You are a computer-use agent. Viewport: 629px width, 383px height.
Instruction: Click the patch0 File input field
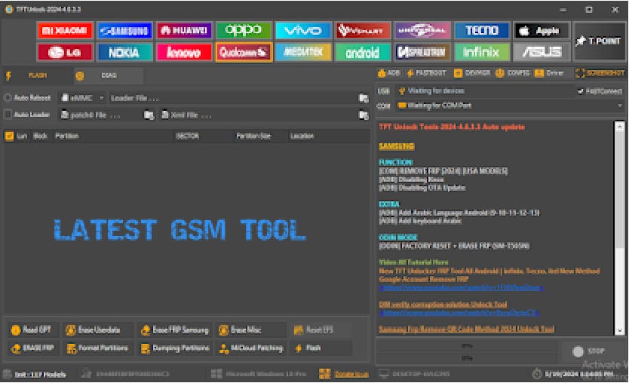[x=101, y=115]
